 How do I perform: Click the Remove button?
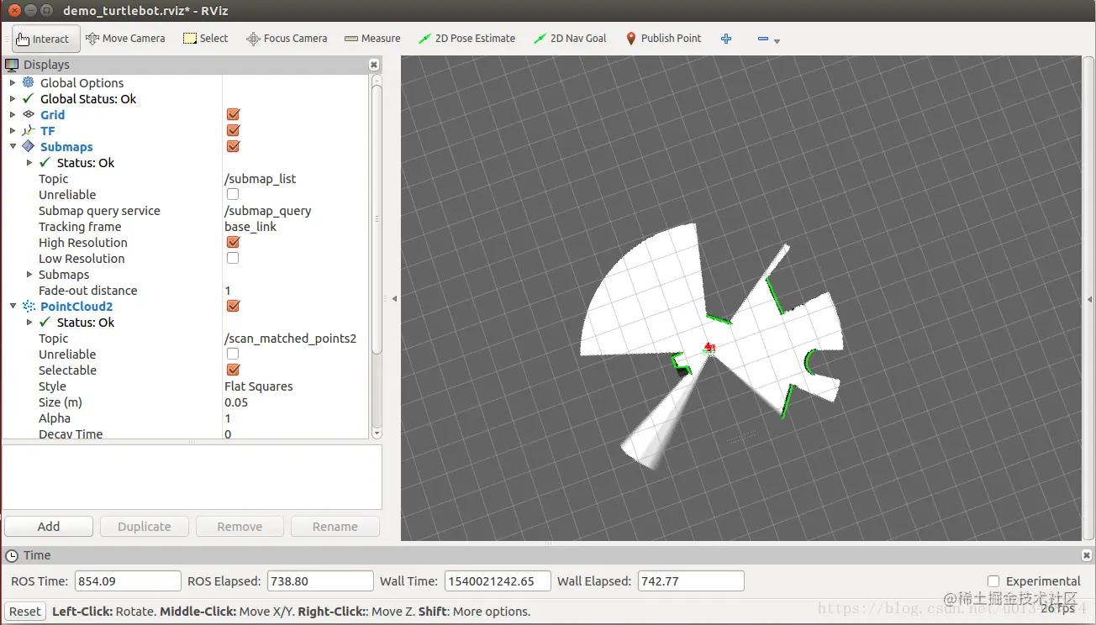[x=240, y=527]
